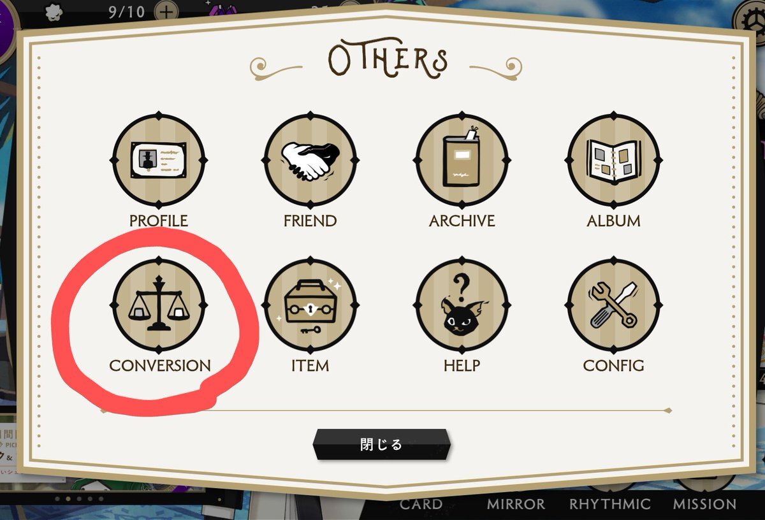Open the Config wrench and screwdriver icon
The image size is (765, 520).
tap(613, 304)
